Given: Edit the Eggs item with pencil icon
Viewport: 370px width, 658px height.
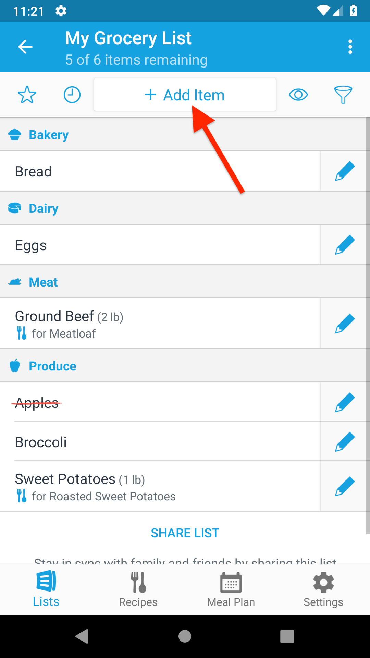Looking at the screenshot, I should pyautogui.click(x=345, y=245).
